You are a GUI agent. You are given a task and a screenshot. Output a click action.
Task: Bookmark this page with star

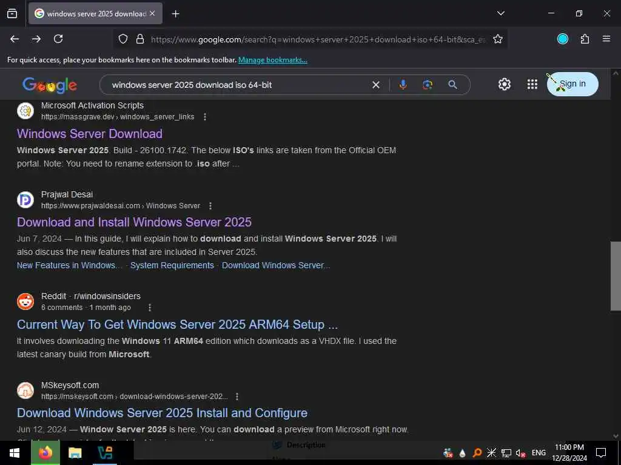click(x=498, y=39)
